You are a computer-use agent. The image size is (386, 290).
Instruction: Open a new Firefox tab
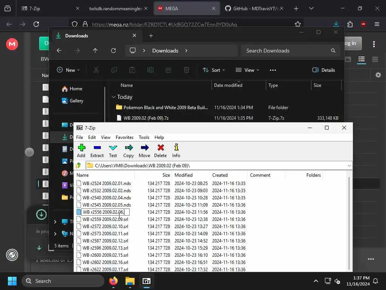[x=296, y=9]
